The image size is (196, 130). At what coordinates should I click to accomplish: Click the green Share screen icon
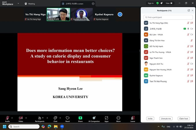pos(80,118)
